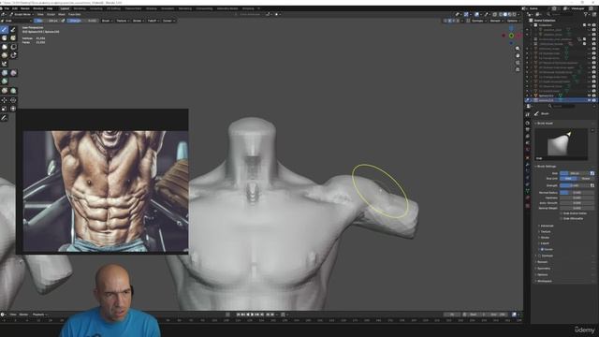The image size is (599, 337).
Task: Toggle viewport overlays button
Action: [476, 15]
